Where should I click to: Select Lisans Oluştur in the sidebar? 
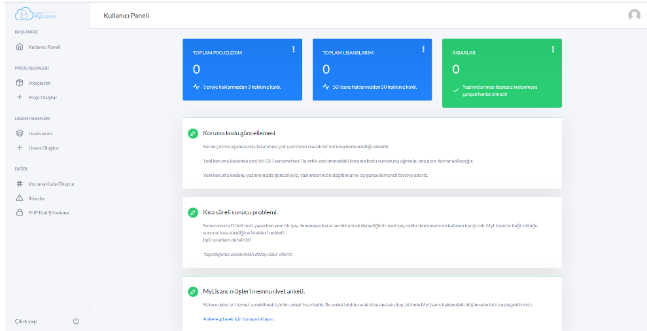tap(43, 148)
